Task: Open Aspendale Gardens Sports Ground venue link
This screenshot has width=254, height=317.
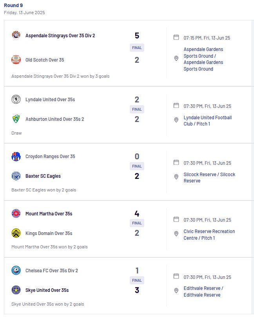Action: [203, 59]
